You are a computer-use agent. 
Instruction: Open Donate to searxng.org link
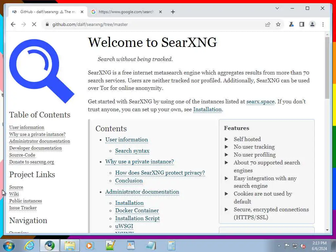(31, 162)
